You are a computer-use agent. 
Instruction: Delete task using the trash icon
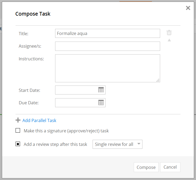(169, 33)
